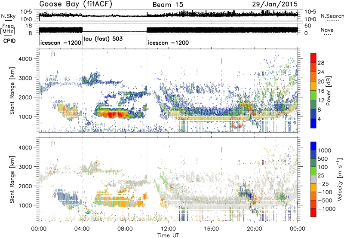Click the 'icescan -1200' label after 10:00
Image resolution: width=344 pixels, height=238 pixels.
[x=168, y=43]
